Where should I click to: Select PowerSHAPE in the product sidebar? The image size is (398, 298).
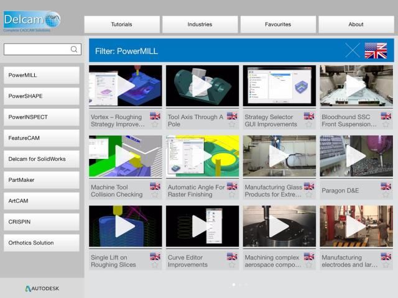42,96
